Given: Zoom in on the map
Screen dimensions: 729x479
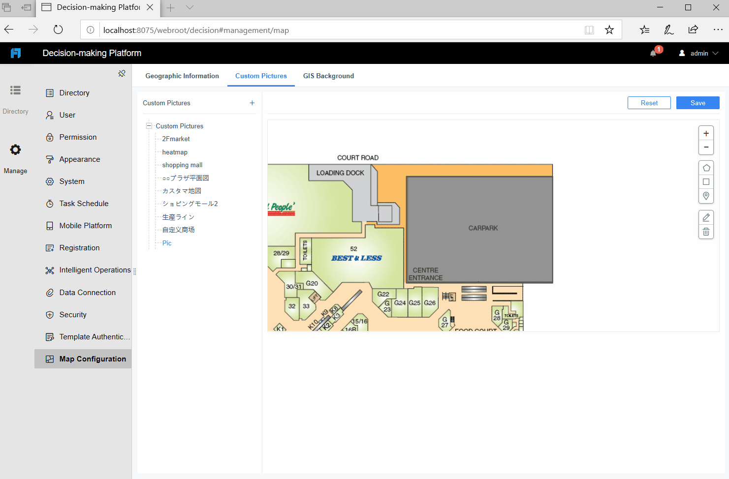Looking at the screenshot, I should pyautogui.click(x=706, y=133).
